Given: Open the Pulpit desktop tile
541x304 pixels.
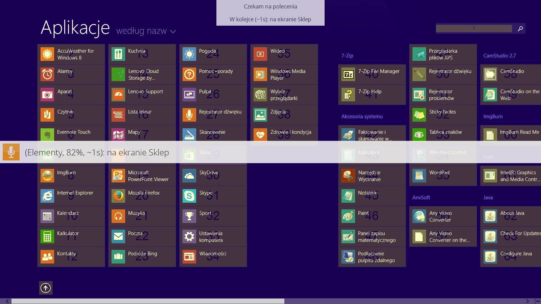Looking at the screenshot, I should tap(213, 95).
